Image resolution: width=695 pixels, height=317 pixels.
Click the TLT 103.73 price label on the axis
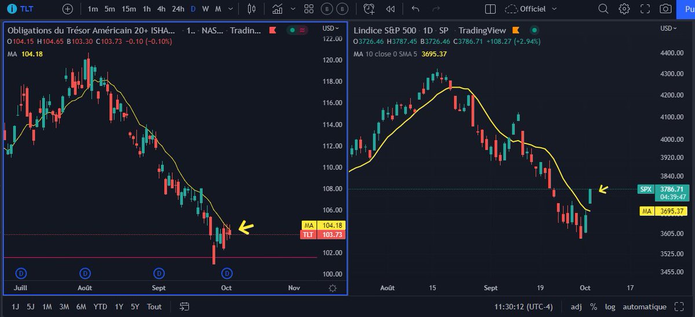pyautogui.click(x=323, y=234)
